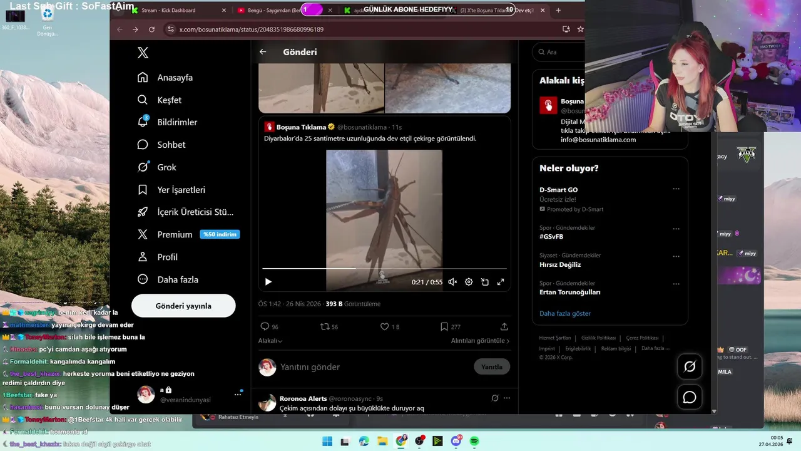Seek on the video progress bar
801x451 pixels.
coord(384,268)
